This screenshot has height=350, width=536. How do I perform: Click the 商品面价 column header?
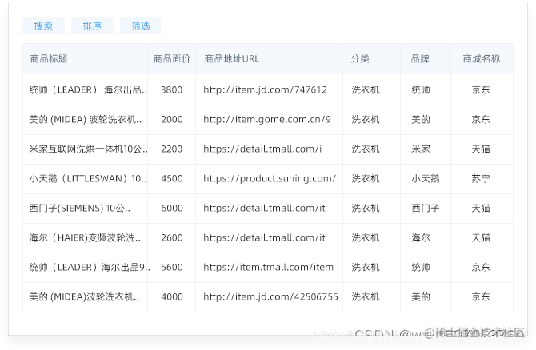pyautogui.click(x=172, y=58)
